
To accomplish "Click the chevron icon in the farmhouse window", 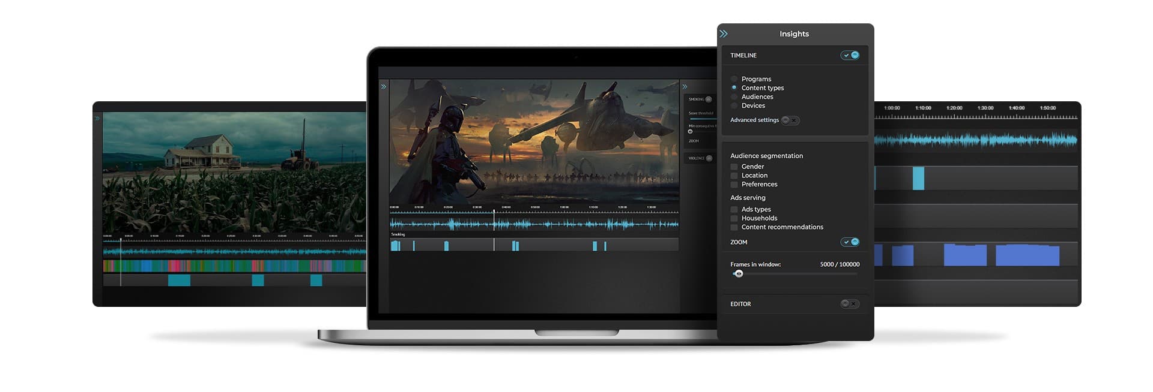I will click(97, 118).
